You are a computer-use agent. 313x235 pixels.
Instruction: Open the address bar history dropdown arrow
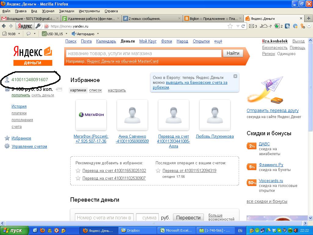click(x=238, y=26)
